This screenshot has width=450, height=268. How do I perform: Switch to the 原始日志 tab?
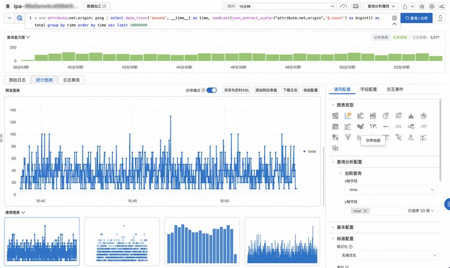coord(16,80)
